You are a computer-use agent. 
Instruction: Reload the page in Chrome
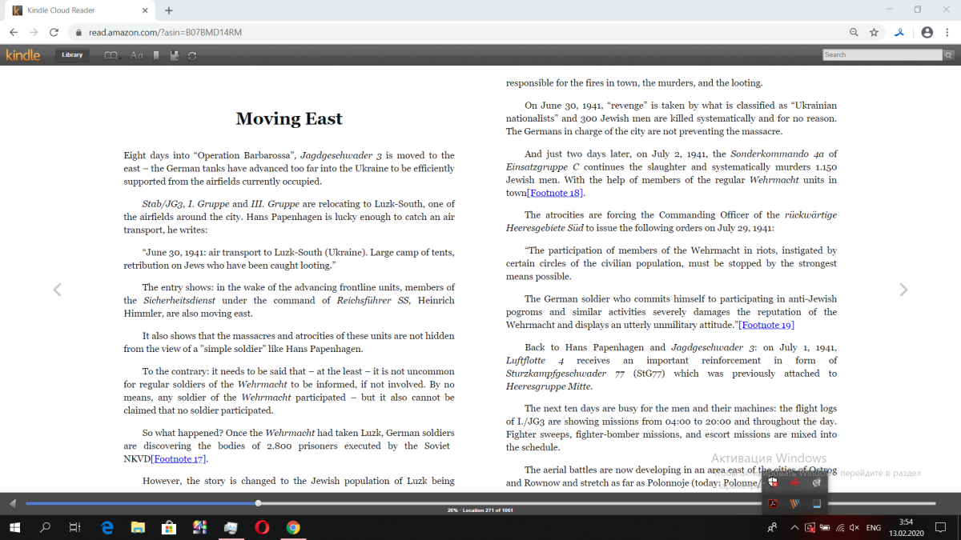click(54, 32)
